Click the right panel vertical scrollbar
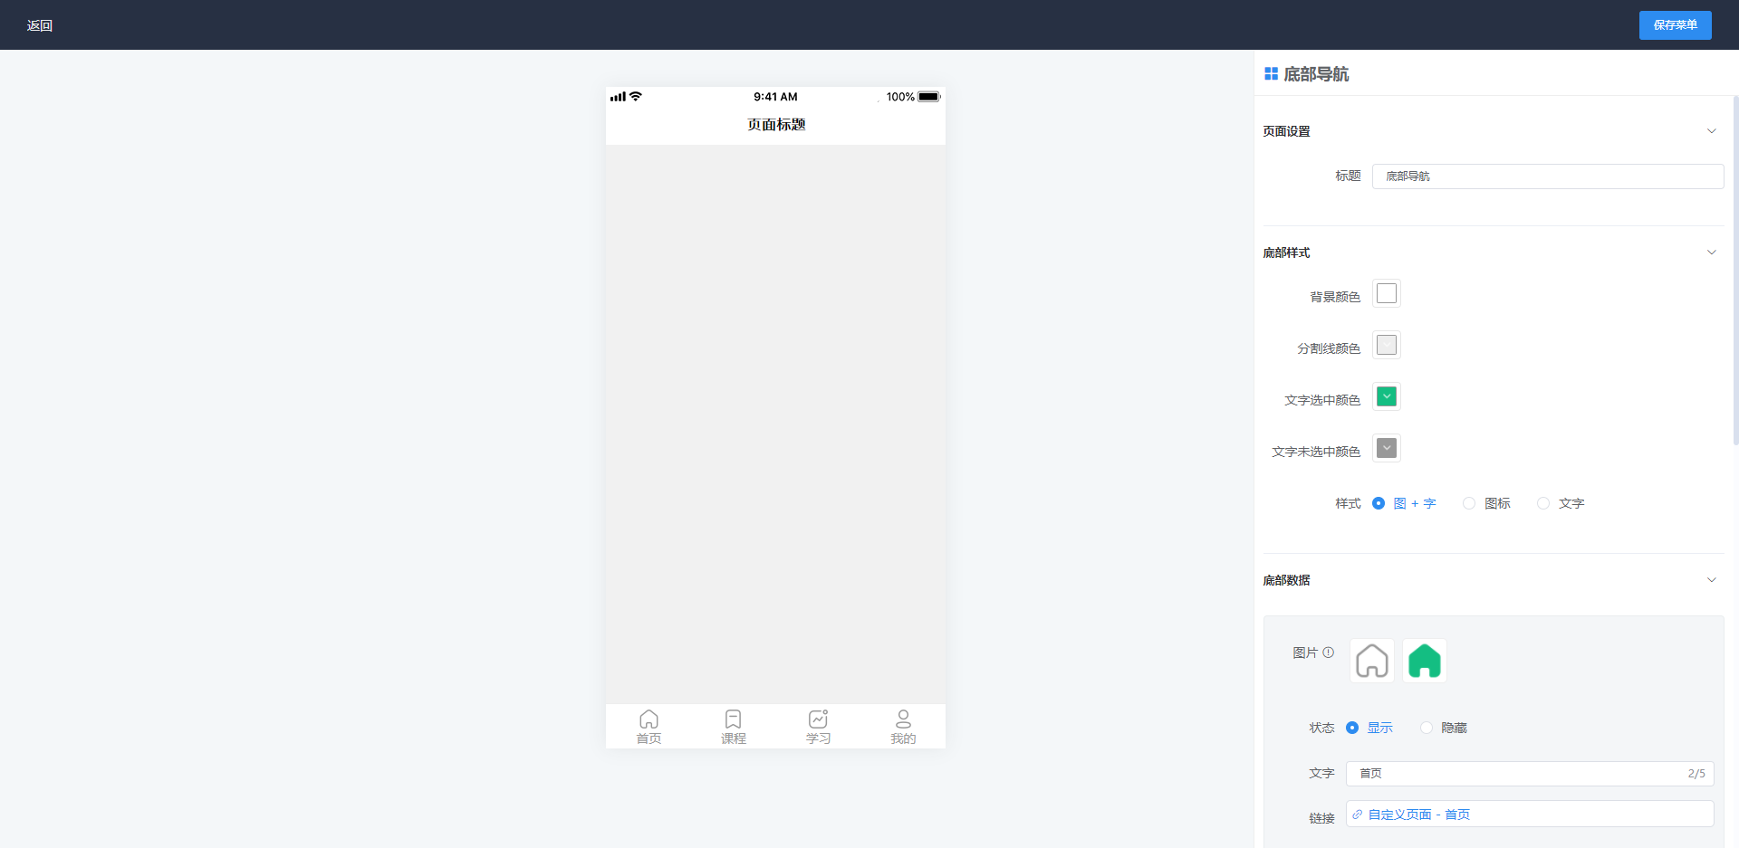Viewport: 1739px width, 848px height. point(1735,270)
